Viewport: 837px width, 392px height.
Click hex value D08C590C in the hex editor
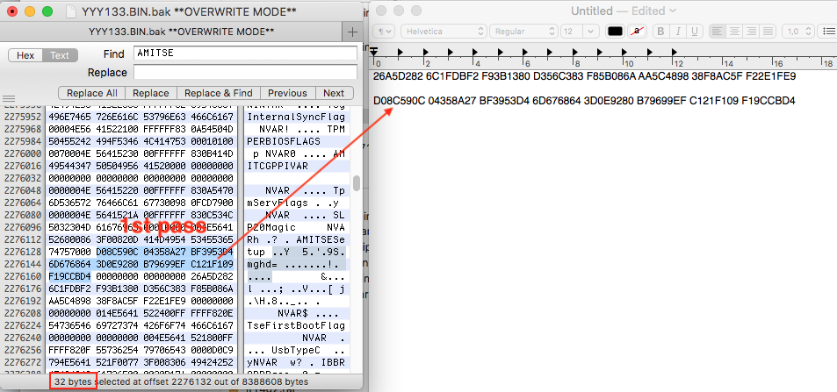tap(117, 252)
